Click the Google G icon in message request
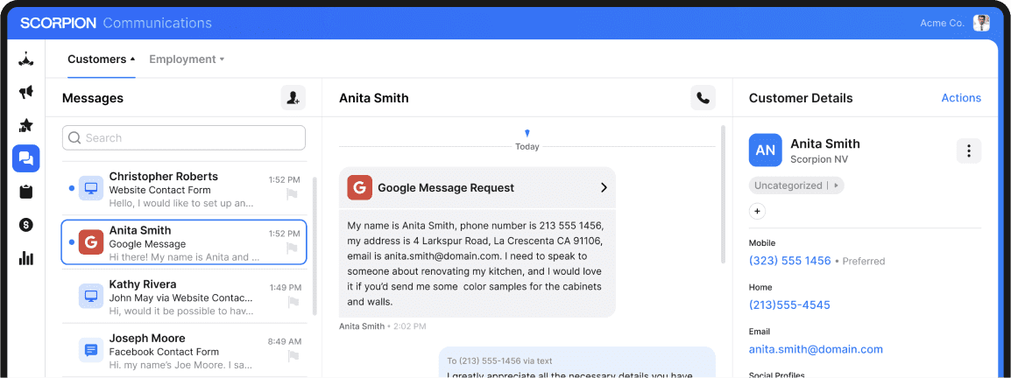 tap(360, 187)
